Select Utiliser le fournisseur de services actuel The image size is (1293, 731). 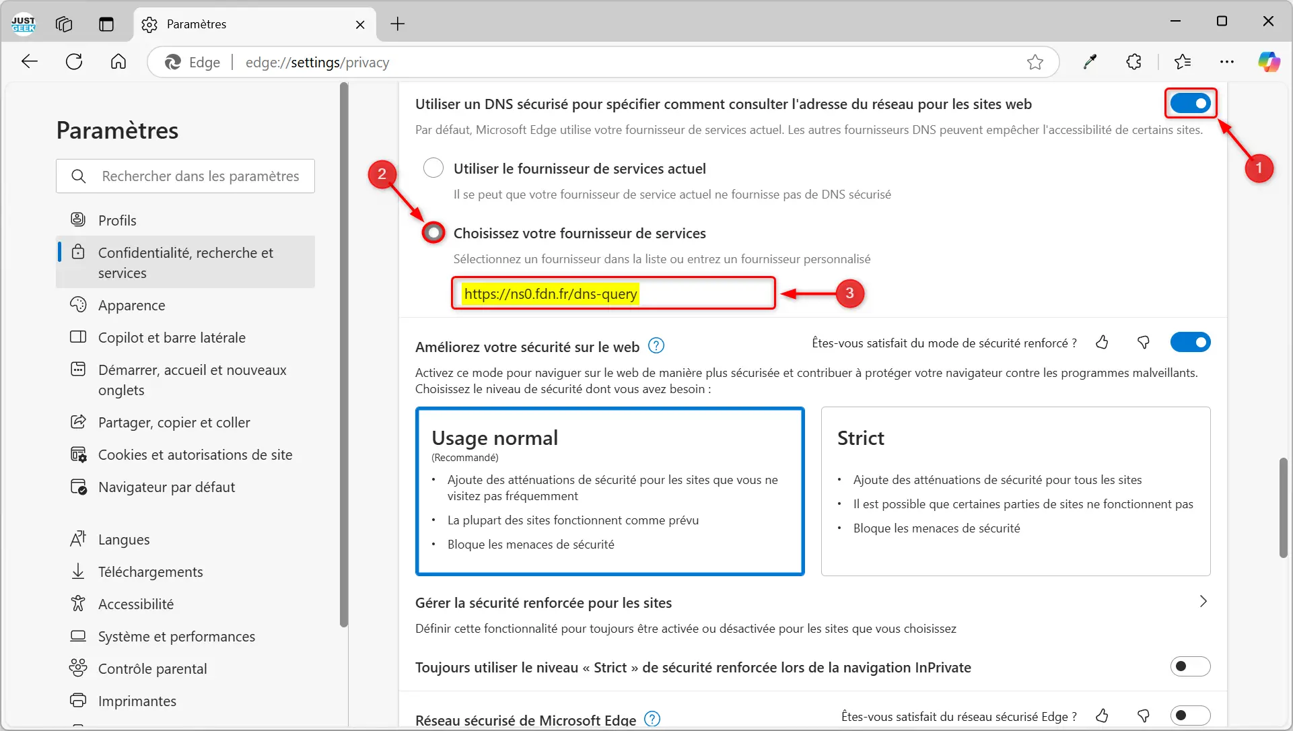coord(433,168)
